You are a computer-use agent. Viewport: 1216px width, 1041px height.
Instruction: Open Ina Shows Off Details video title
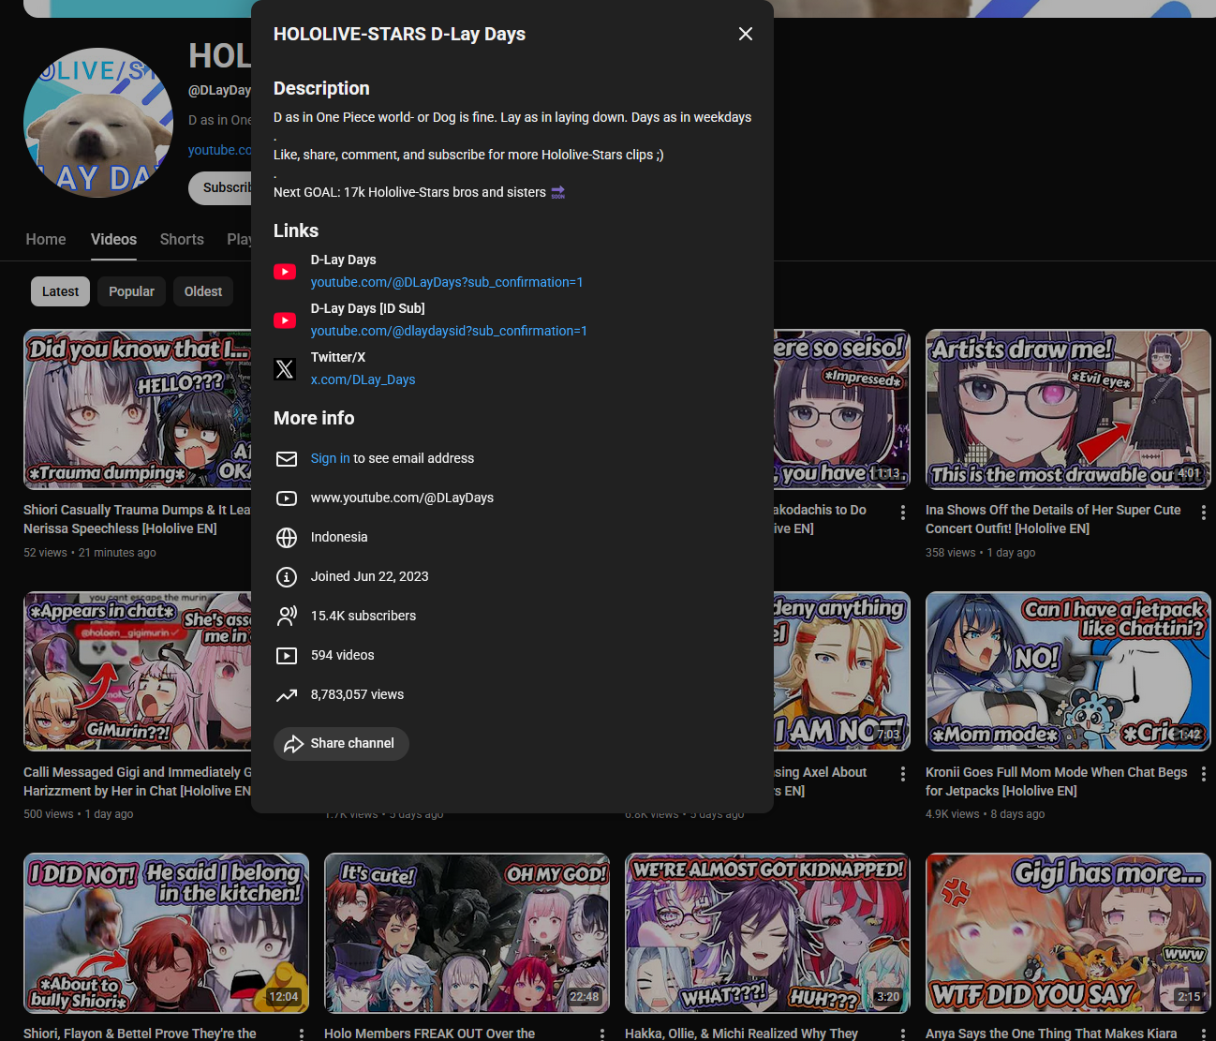[x=1053, y=519]
